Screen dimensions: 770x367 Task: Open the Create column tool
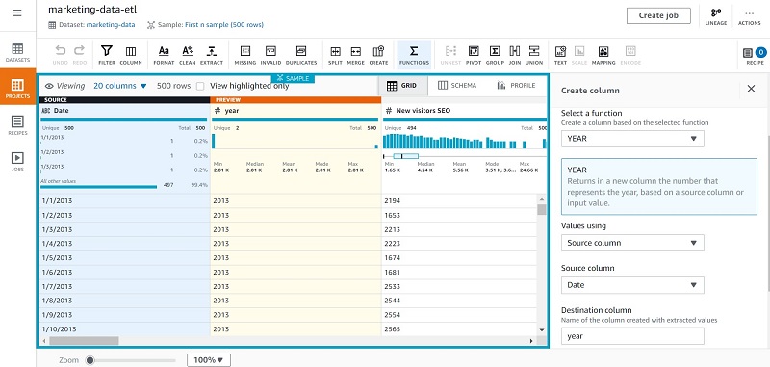tap(378, 55)
